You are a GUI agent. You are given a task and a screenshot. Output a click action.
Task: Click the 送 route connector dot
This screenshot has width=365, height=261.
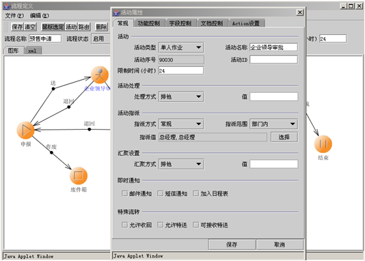click(53, 89)
